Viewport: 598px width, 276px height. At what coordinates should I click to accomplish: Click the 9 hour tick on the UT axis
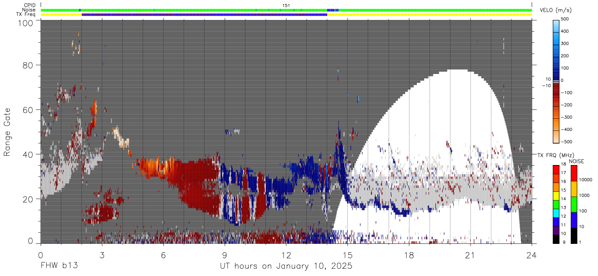pyautogui.click(x=224, y=255)
